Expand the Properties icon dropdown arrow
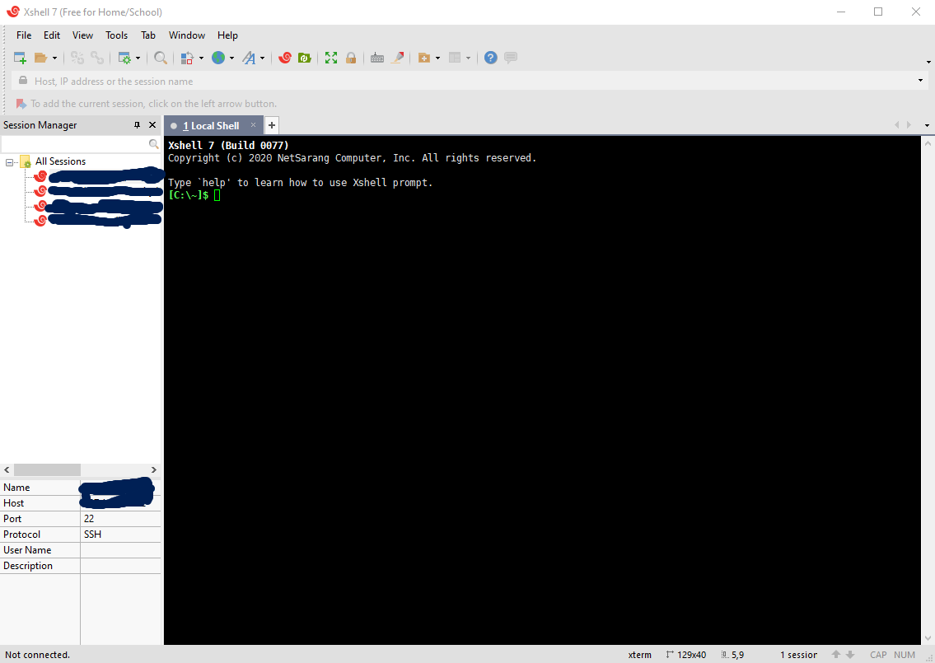The width and height of the screenshot is (935, 663). pos(138,58)
